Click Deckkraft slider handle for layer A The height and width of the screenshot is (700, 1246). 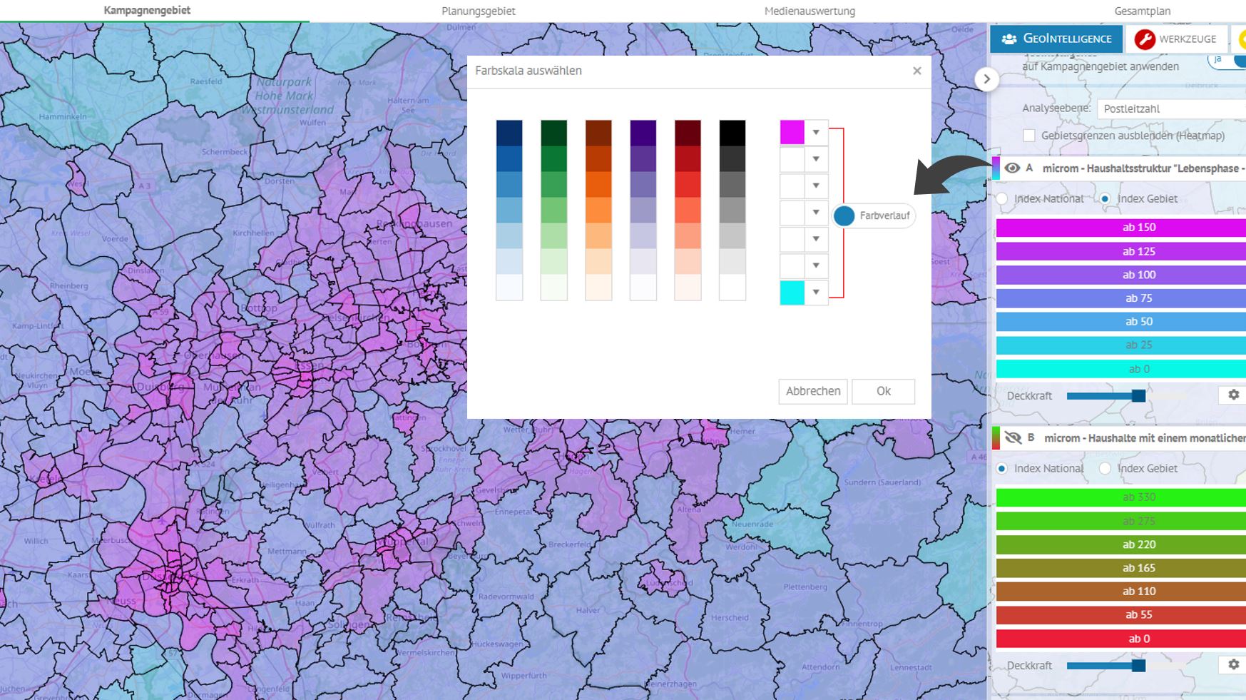click(x=1138, y=395)
